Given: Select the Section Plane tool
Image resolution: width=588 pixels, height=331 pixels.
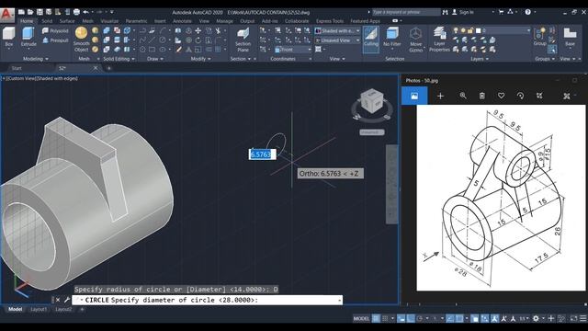Looking at the screenshot, I should coord(243,40).
